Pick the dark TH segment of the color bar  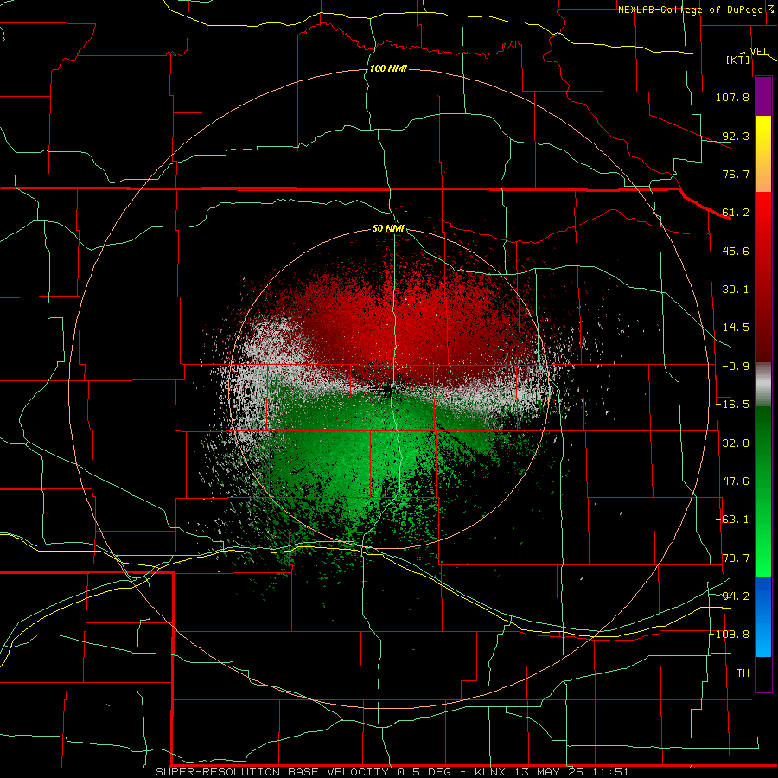763,673
